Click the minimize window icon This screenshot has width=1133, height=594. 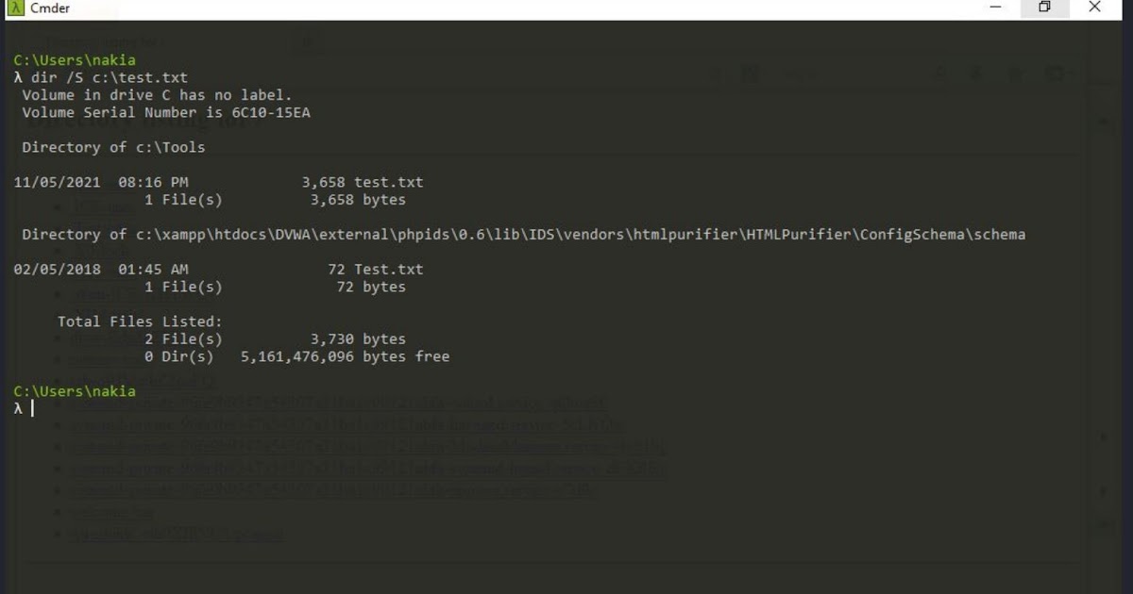coord(995,8)
